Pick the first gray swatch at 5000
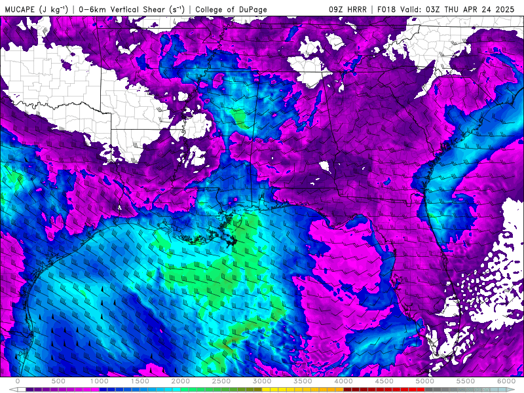The width and height of the screenshot is (524, 393). pyautogui.click(x=429, y=390)
